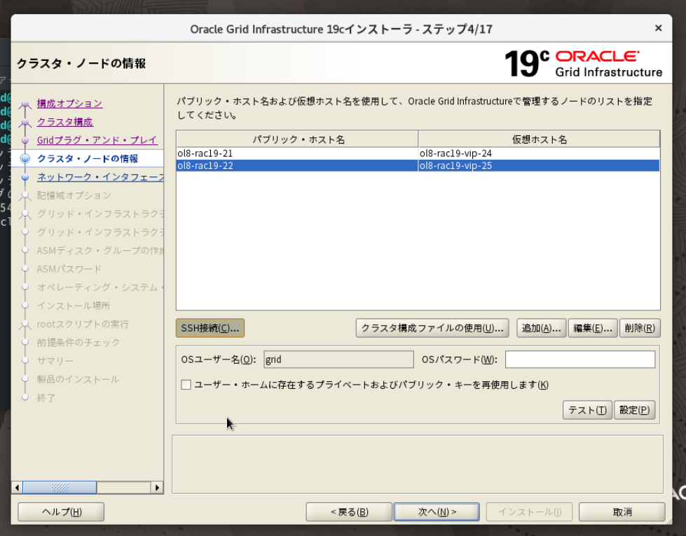Click 仮想ホスト名 column header

point(539,139)
